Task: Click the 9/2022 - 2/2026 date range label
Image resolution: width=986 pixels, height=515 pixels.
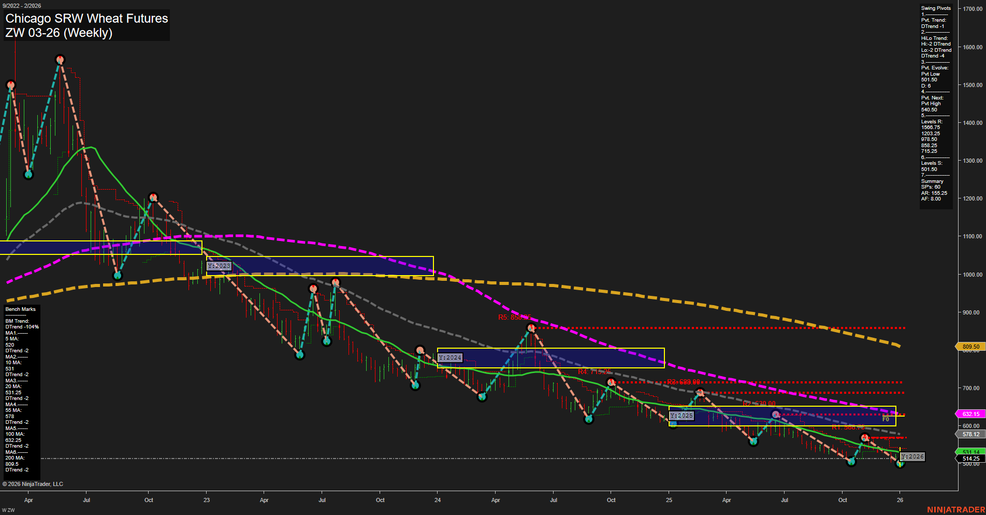Action: pos(22,5)
